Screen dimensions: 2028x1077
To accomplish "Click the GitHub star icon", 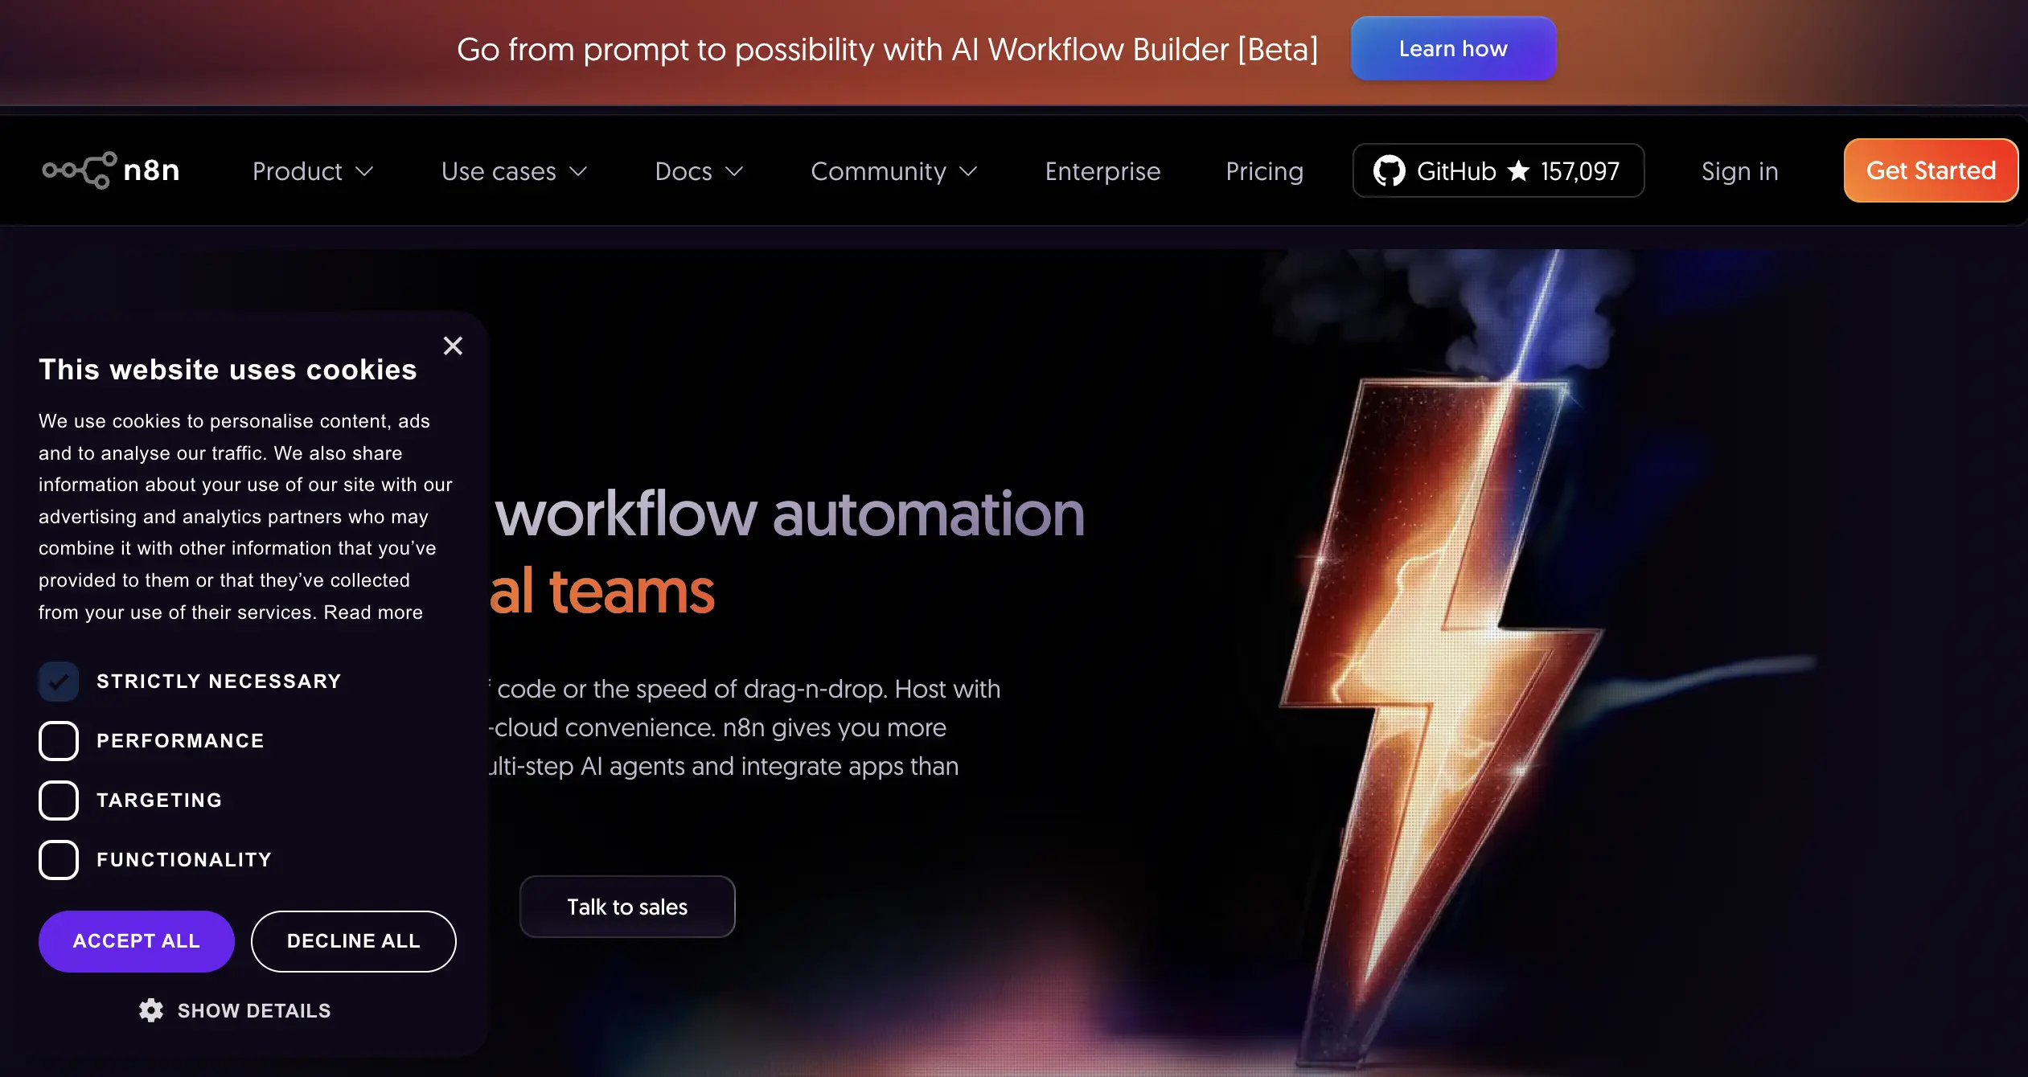I will click(x=1518, y=171).
